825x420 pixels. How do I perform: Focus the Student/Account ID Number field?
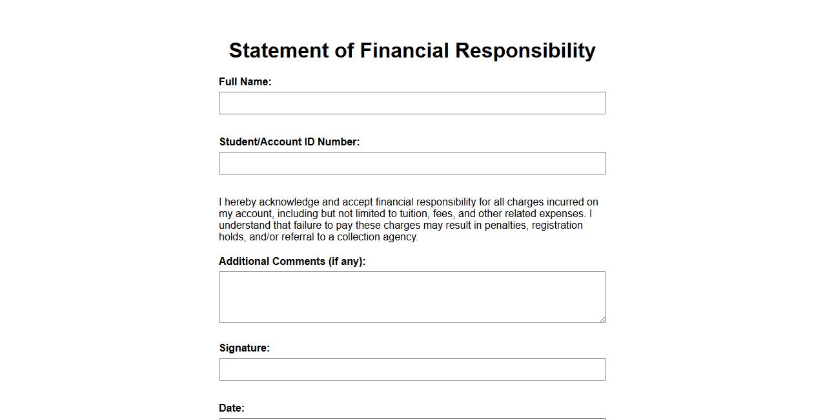pyautogui.click(x=412, y=163)
